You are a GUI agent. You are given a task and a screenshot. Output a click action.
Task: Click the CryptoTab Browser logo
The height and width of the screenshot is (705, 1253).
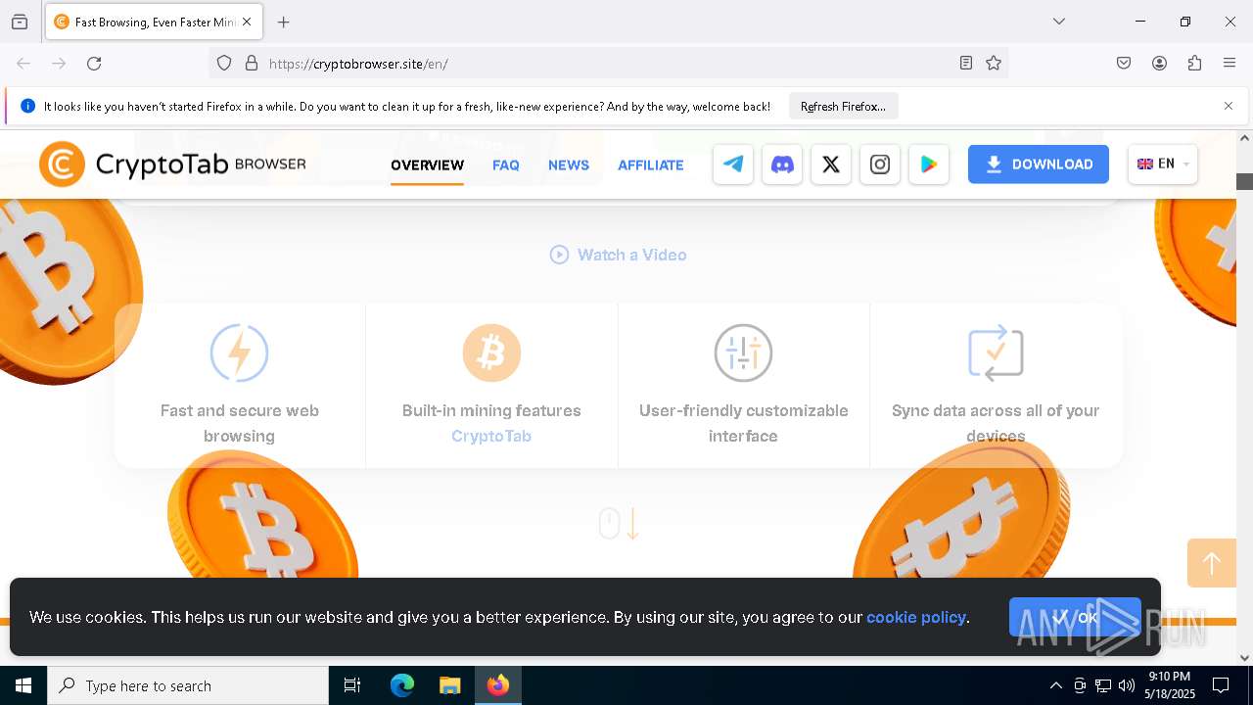tap(172, 164)
